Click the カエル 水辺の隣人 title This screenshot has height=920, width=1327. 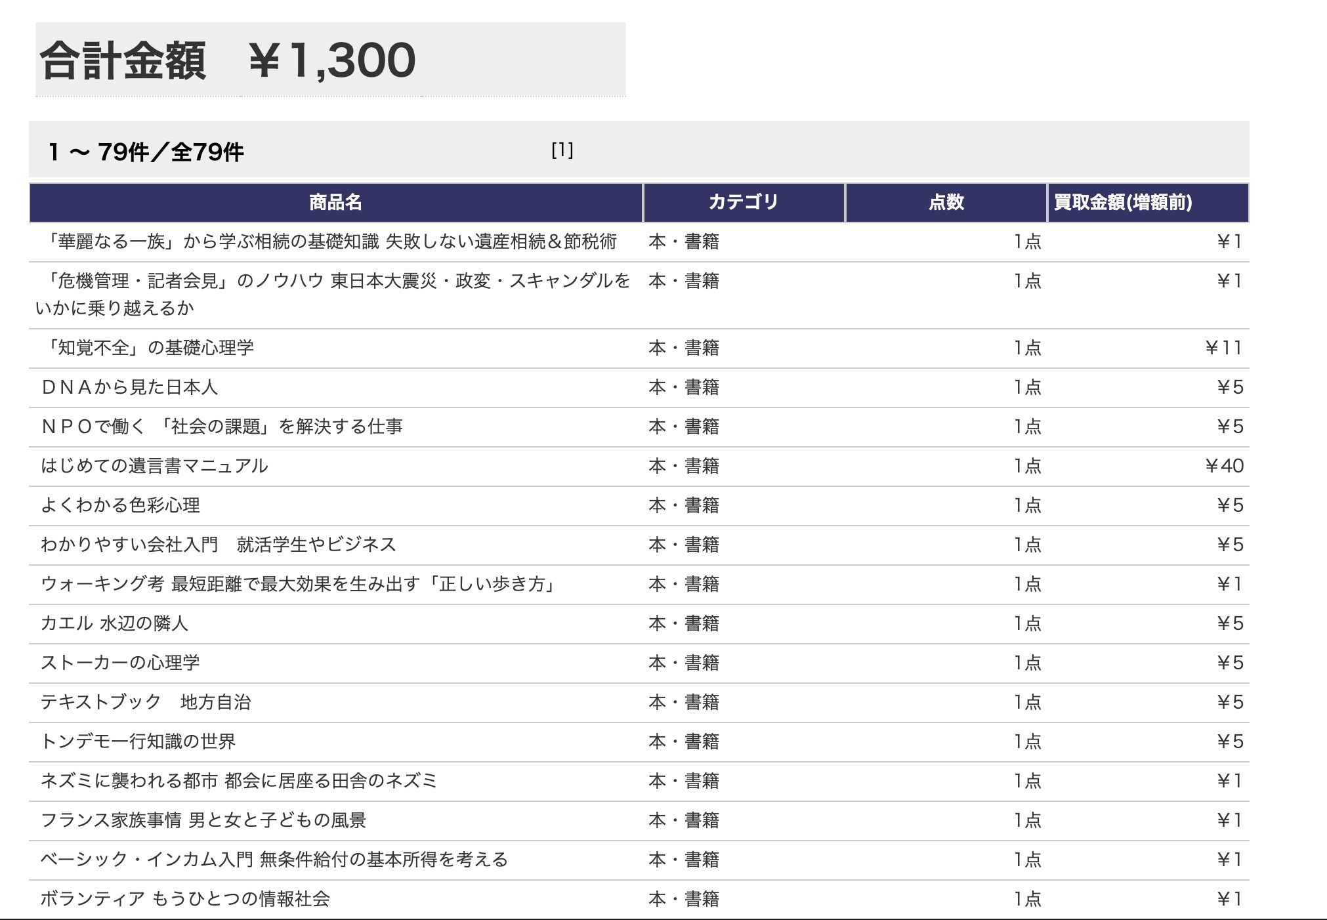click(114, 623)
